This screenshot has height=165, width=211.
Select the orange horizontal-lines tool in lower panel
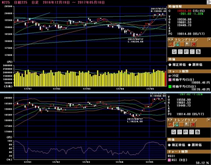tap(182, 125)
